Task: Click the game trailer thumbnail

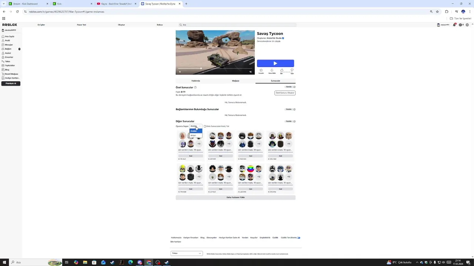Action: [215, 52]
